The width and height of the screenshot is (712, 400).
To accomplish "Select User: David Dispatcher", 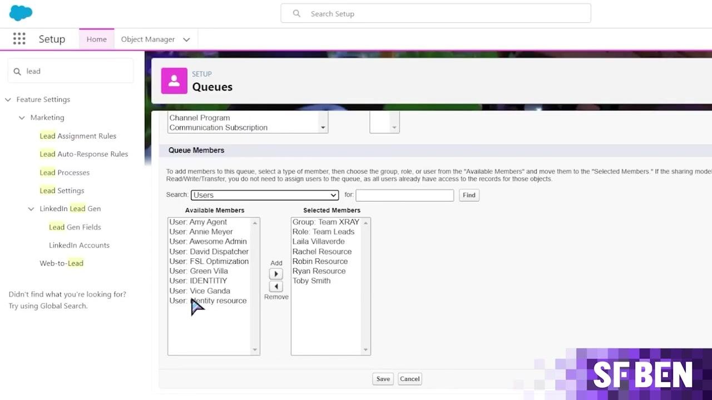I will (x=209, y=252).
